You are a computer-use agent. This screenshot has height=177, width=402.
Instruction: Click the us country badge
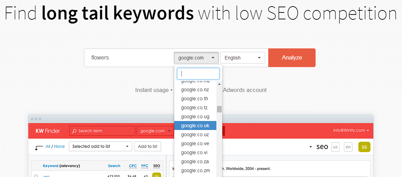335,147
